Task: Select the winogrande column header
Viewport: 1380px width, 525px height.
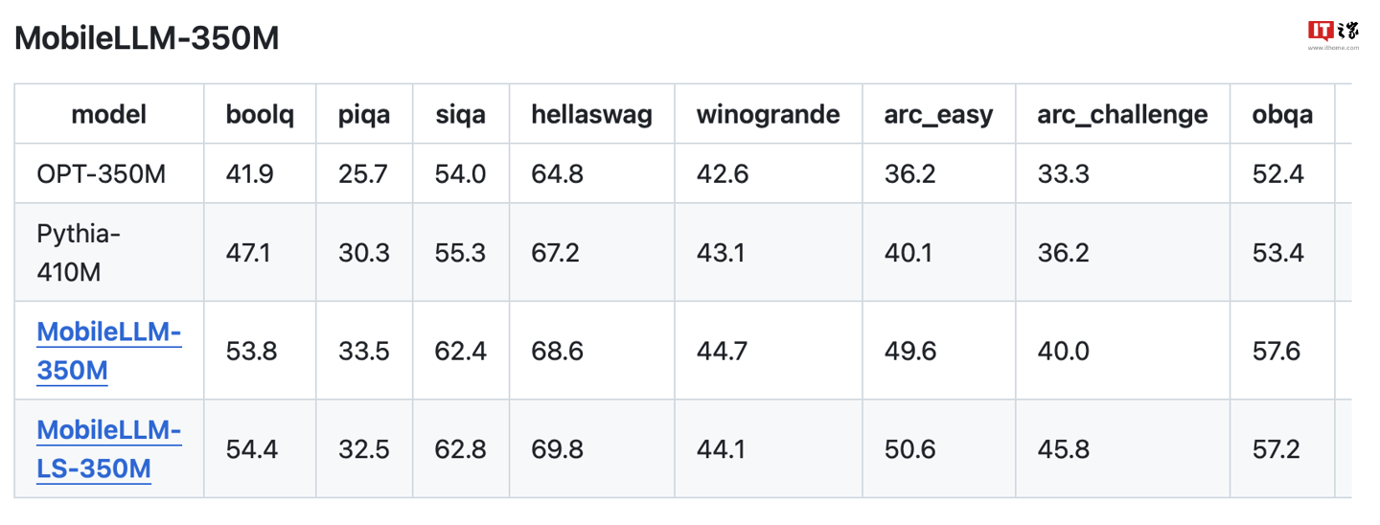Action: [768, 115]
